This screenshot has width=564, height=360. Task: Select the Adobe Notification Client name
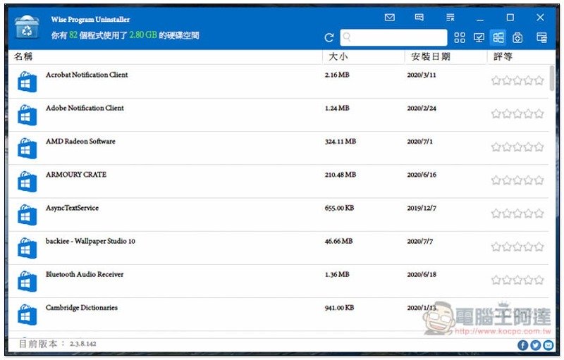[x=85, y=108]
